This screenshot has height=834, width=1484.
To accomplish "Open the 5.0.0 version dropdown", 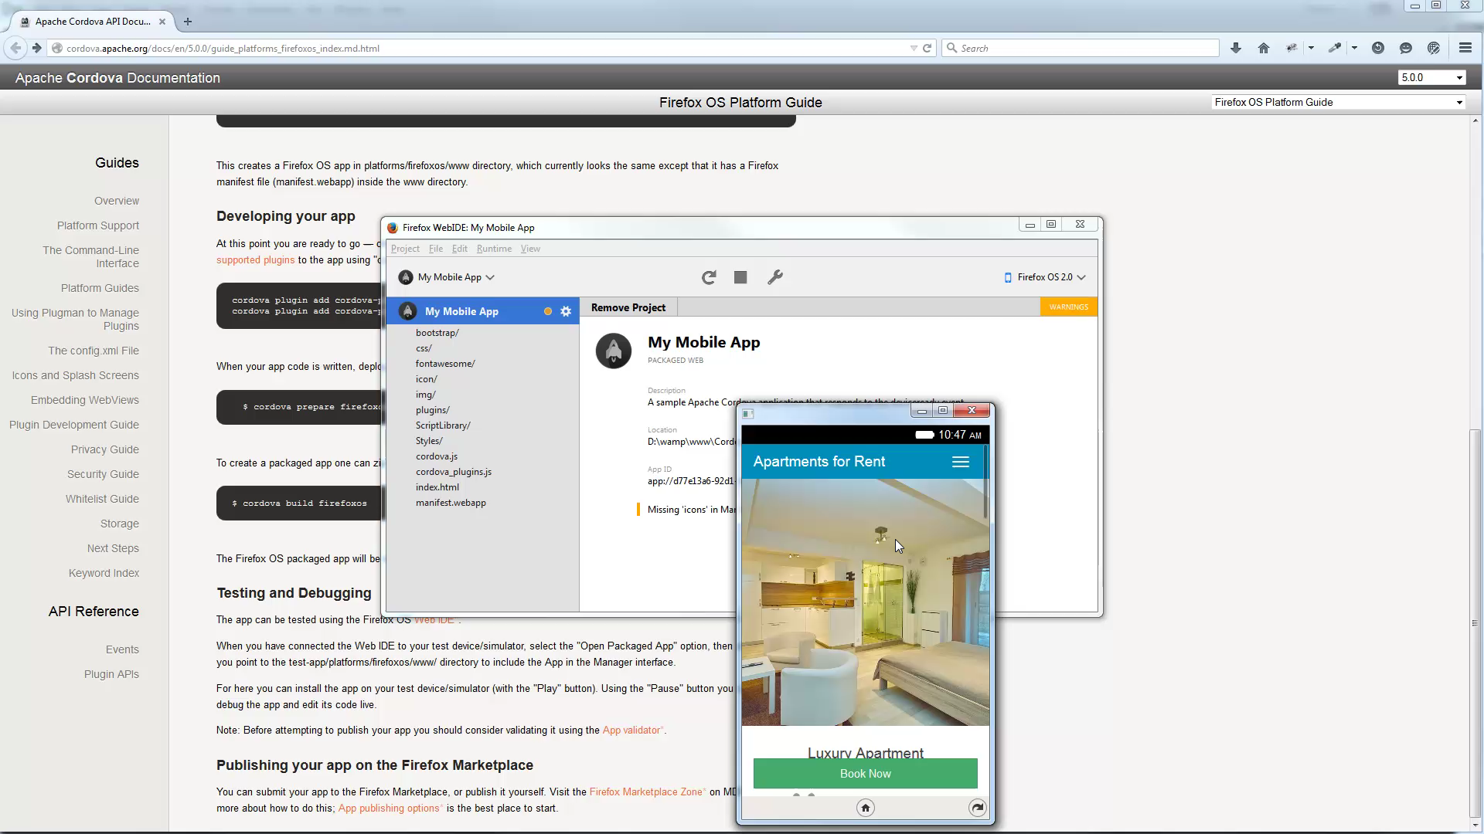I will (x=1432, y=78).
